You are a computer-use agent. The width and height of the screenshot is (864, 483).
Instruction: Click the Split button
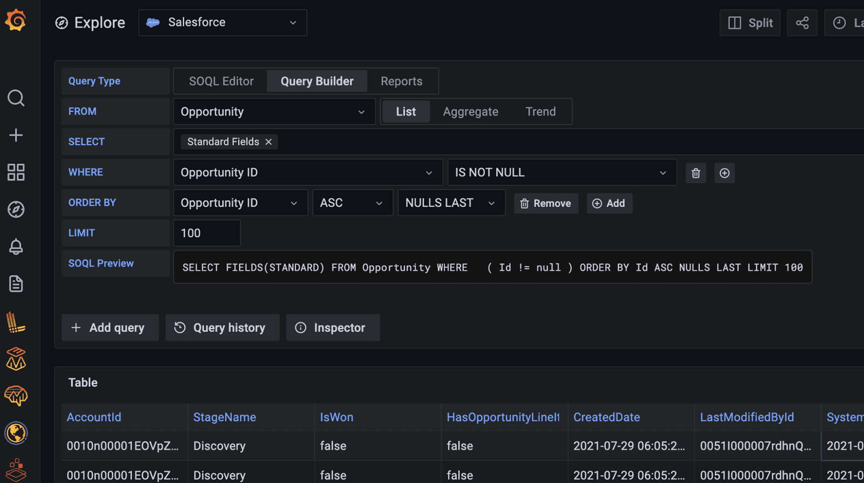[750, 23]
